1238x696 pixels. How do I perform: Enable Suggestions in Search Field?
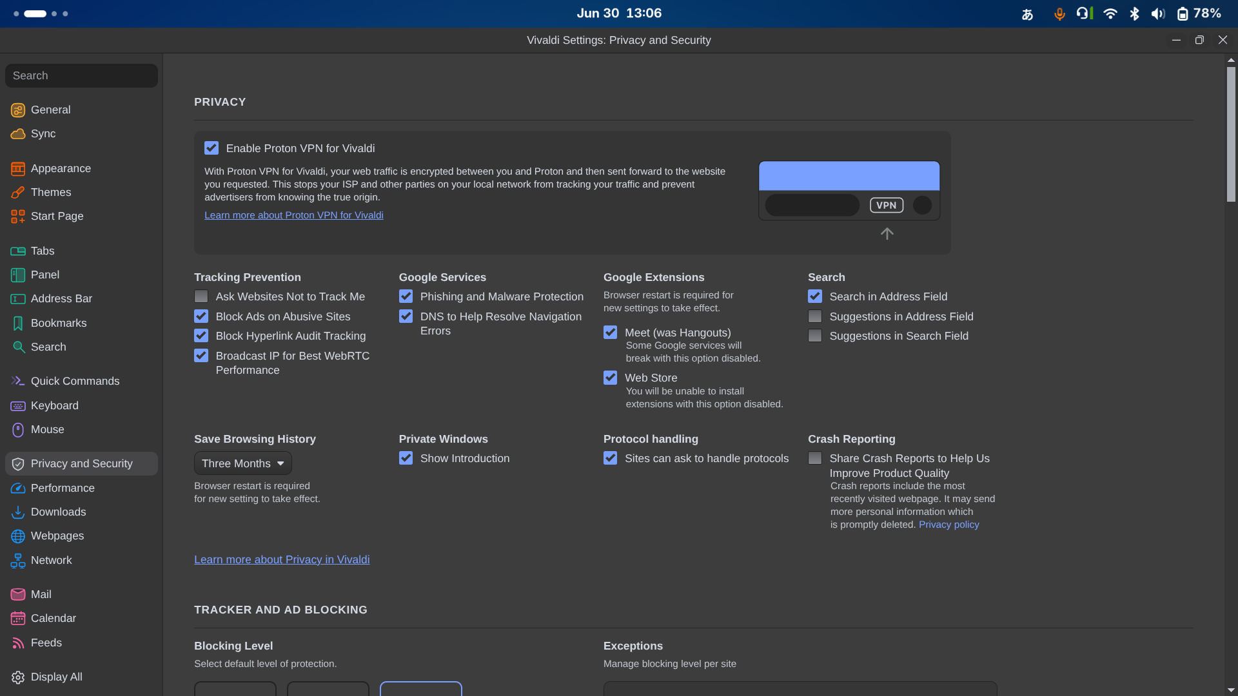click(815, 336)
